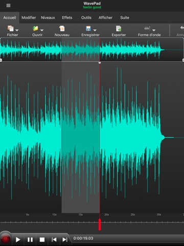Screen dimensions: 184x246
Task: Select the Outils tab
Action: (x=86, y=17)
